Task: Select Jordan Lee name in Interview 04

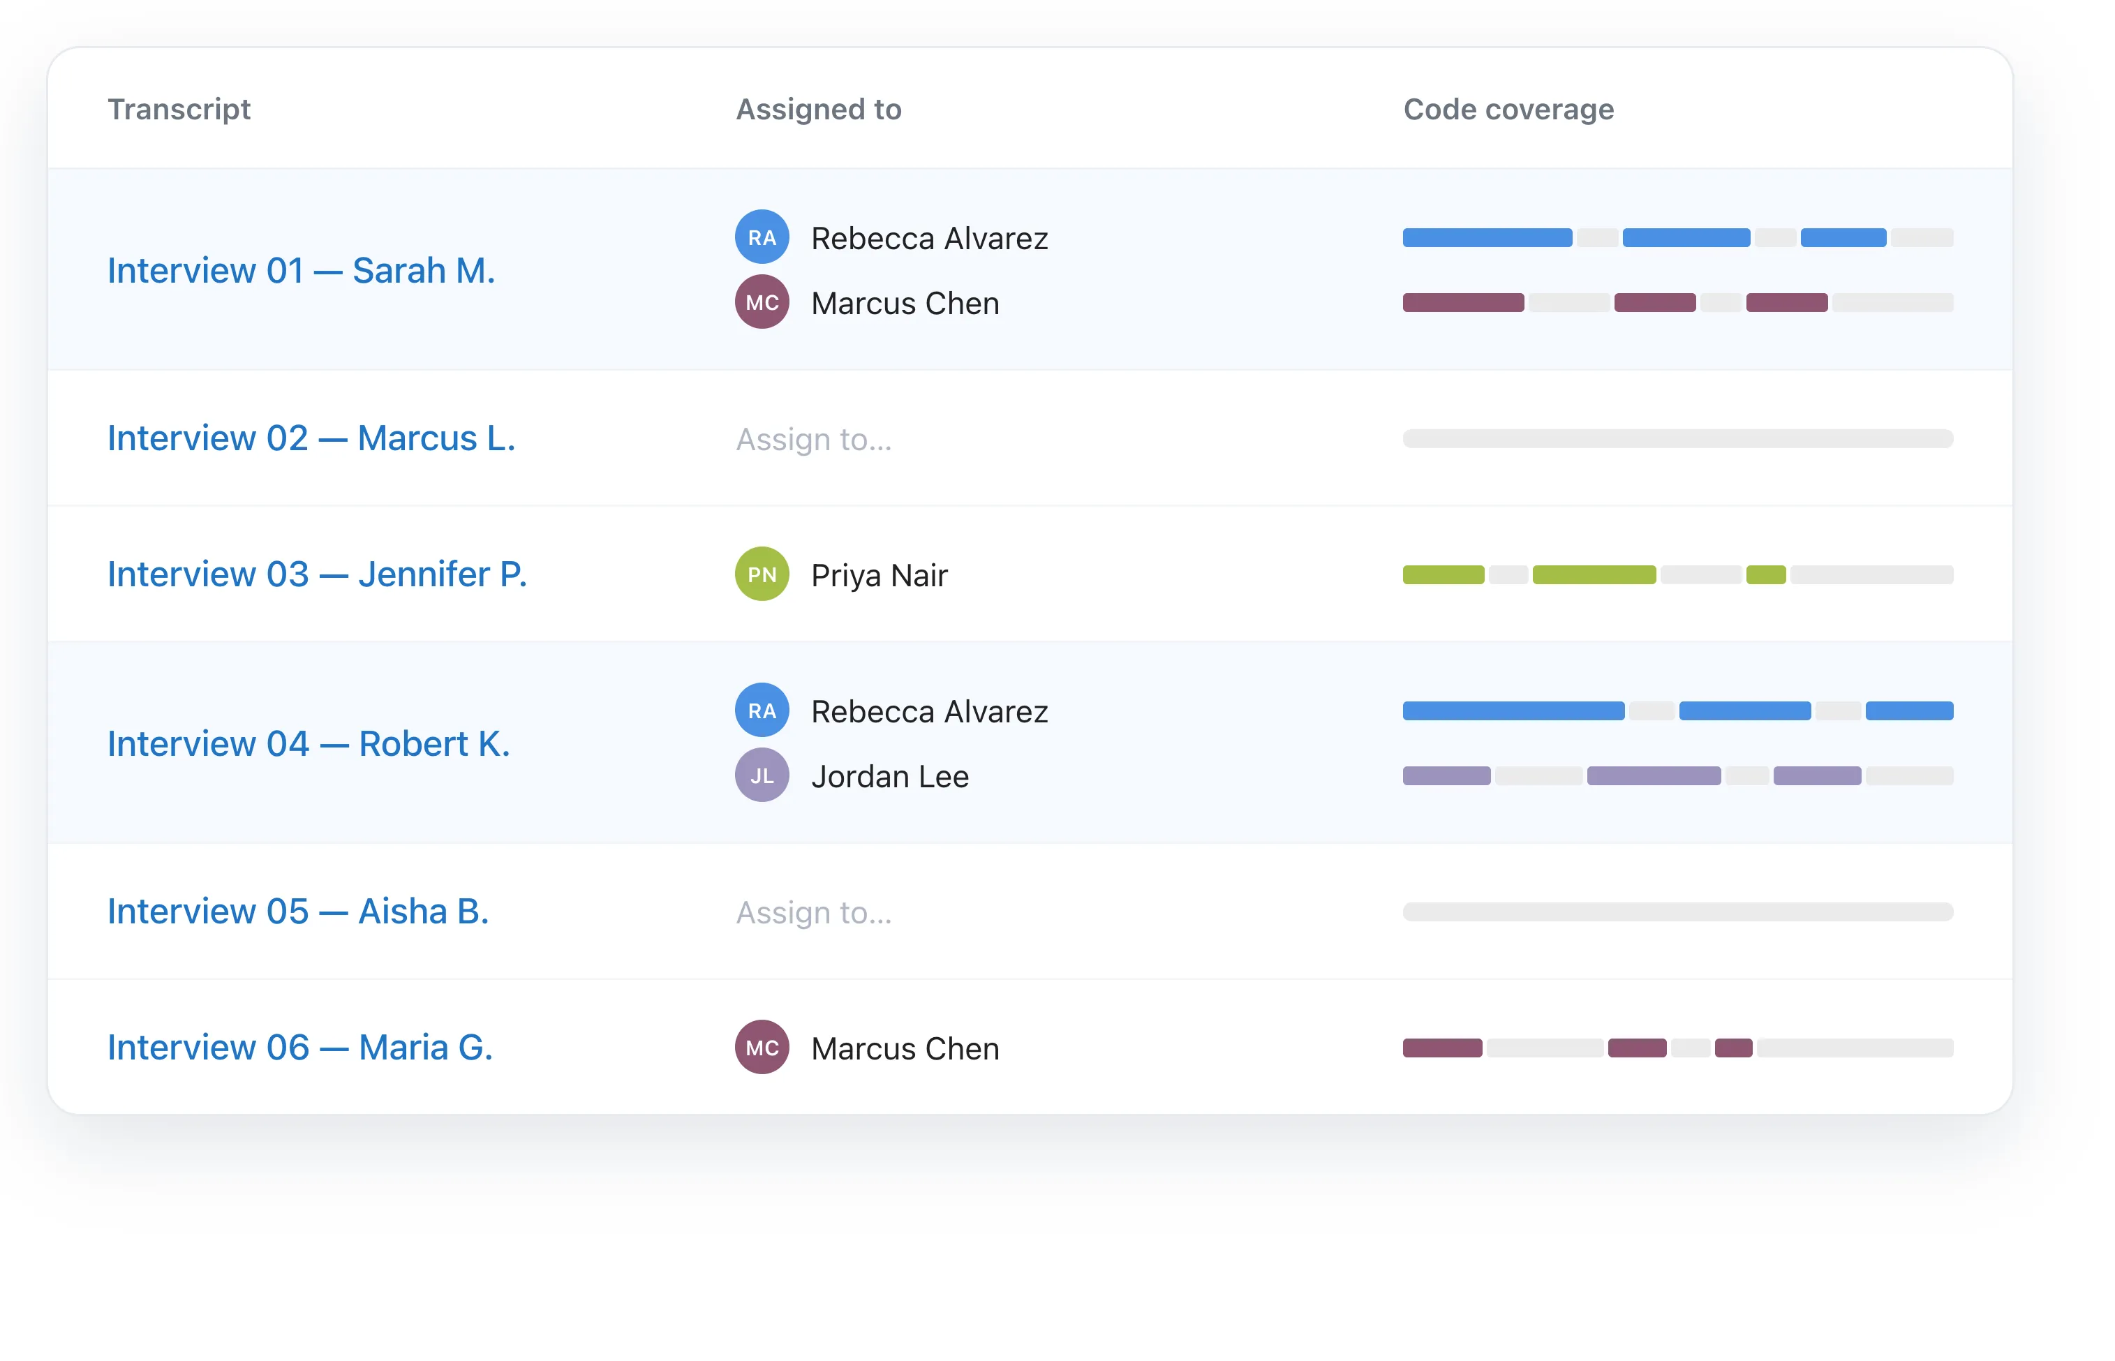Action: [x=890, y=777]
